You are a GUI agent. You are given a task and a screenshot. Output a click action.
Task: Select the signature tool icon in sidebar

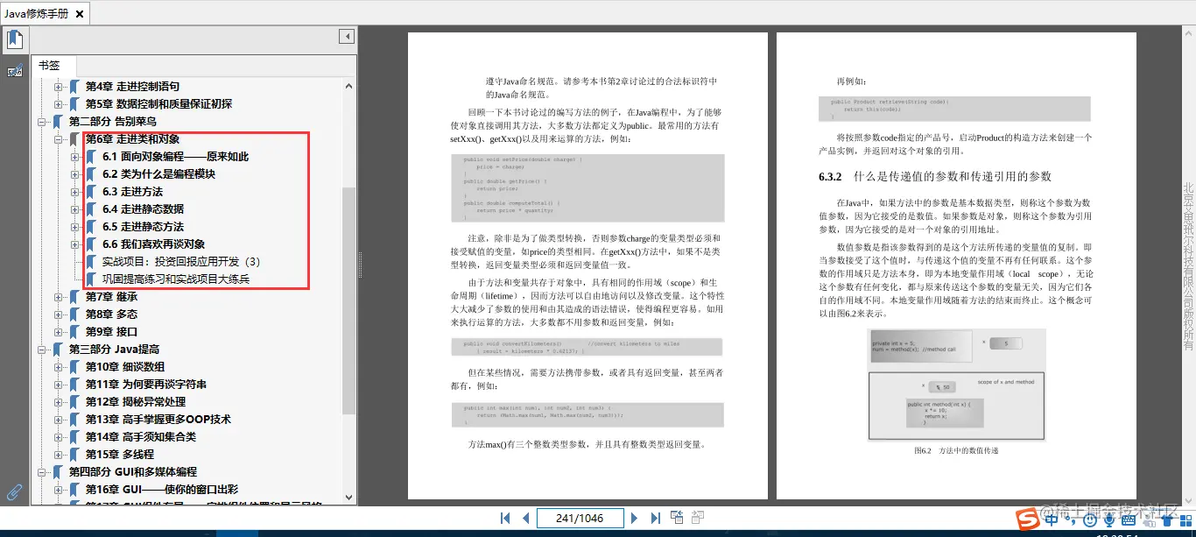14,70
